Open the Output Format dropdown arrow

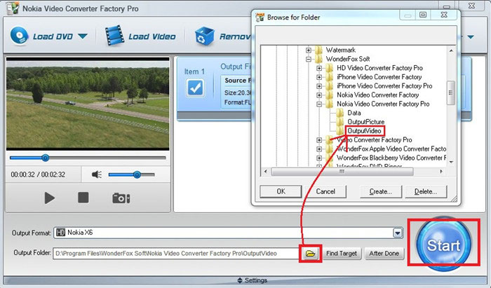398,233
